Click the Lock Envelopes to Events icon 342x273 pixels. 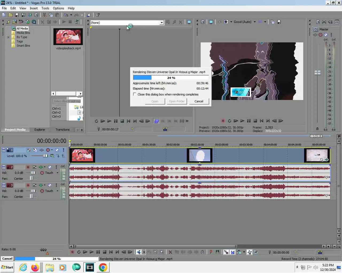(x=249, y=252)
